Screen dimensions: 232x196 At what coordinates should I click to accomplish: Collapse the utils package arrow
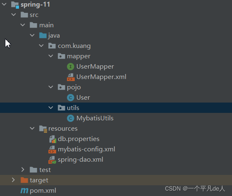click(51, 108)
